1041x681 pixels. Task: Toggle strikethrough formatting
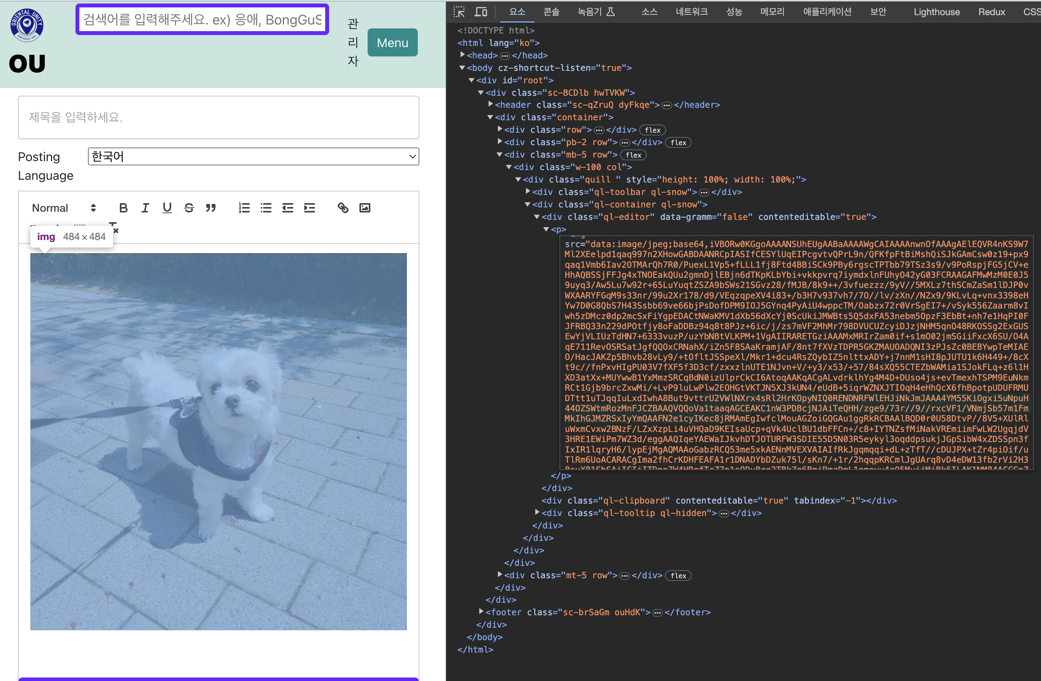coord(189,208)
